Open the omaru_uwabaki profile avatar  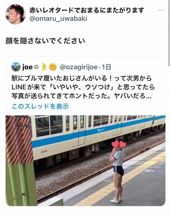[16, 14]
